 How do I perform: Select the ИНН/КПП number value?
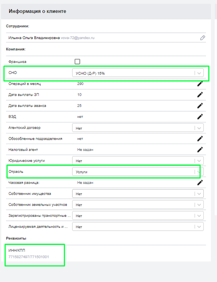coord(28,257)
